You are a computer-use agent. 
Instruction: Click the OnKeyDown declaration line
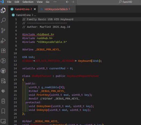pyautogui.click(x=61, y=106)
